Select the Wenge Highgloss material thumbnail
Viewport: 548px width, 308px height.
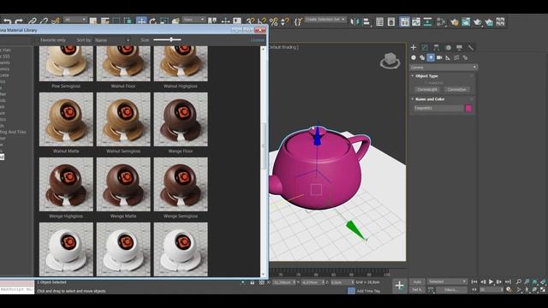pyautogui.click(x=66, y=184)
